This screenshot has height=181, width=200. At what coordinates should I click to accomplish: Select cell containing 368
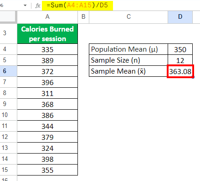click(47, 104)
